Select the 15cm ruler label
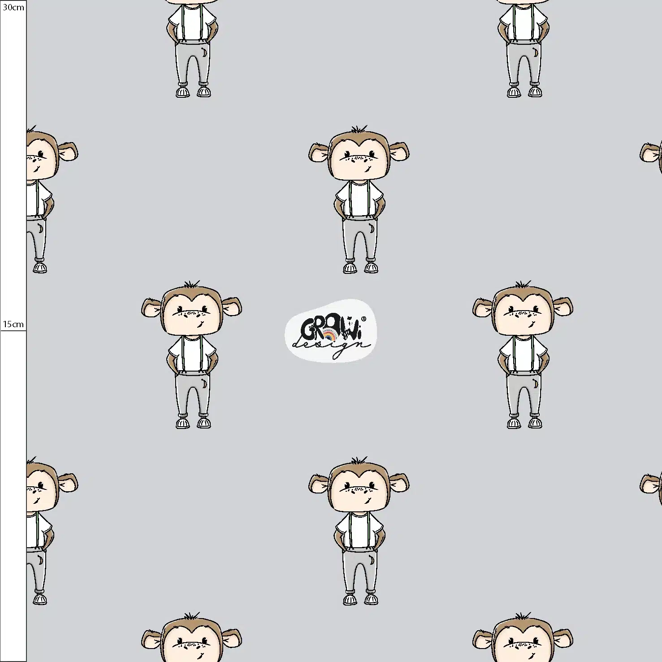This screenshot has height=662, width=662. click(x=13, y=324)
